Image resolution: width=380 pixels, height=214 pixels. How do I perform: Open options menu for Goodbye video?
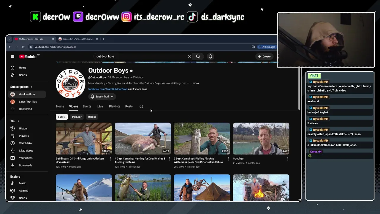(287, 159)
